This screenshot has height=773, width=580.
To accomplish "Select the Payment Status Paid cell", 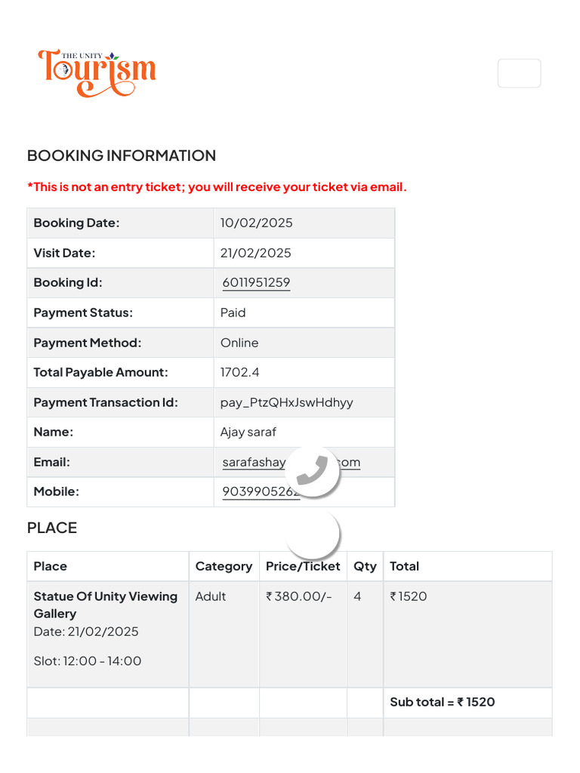I will click(304, 313).
